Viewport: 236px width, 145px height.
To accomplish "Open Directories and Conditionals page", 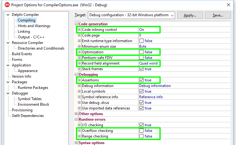I will click(x=41, y=48).
